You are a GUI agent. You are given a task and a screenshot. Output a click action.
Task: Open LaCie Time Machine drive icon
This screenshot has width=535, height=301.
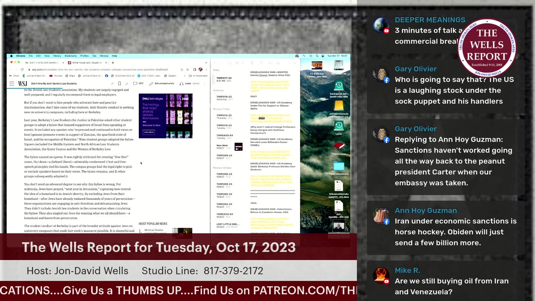pos(339,127)
